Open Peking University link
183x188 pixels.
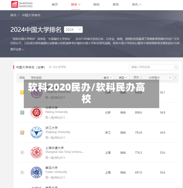[x=56, y=112]
